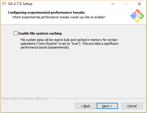Click the 'Enable file system caching' label
The width and height of the screenshot is (147, 113).
[40, 33]
